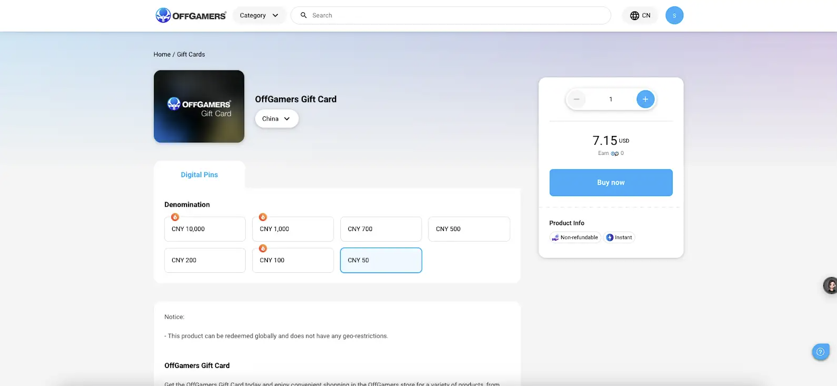837x386 pixels.
Task: Click the quantity value field
Action: point(611,99)
